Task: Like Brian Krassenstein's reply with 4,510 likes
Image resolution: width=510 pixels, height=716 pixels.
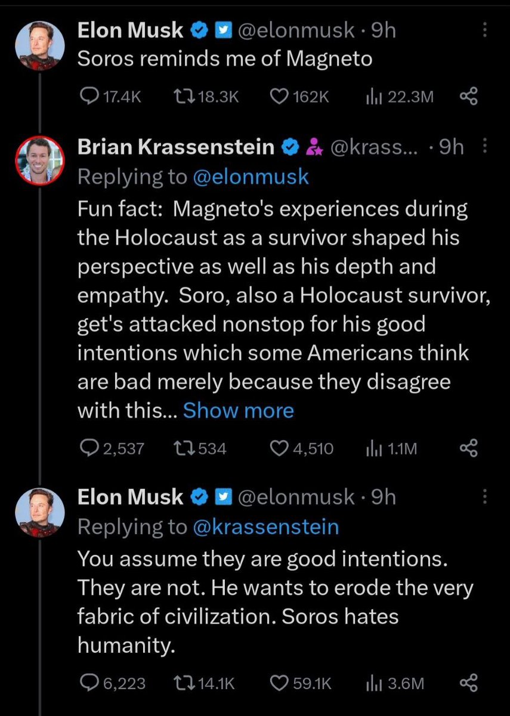Action: (x=280, y=448)
